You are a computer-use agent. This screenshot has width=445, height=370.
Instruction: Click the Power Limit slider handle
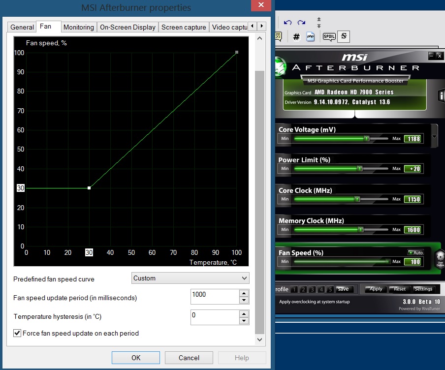coord(360,169)
